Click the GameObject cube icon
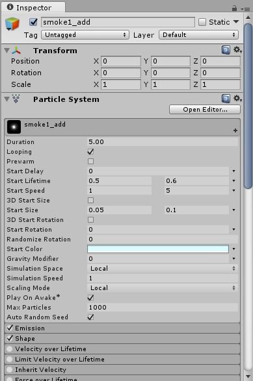253x381 pixels. (x=12, y=24)
